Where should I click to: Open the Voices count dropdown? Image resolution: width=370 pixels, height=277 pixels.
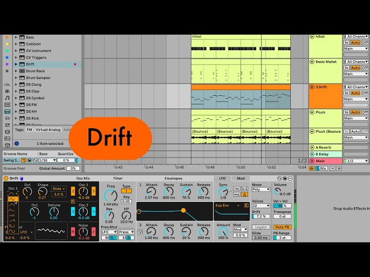coord(261,205)
